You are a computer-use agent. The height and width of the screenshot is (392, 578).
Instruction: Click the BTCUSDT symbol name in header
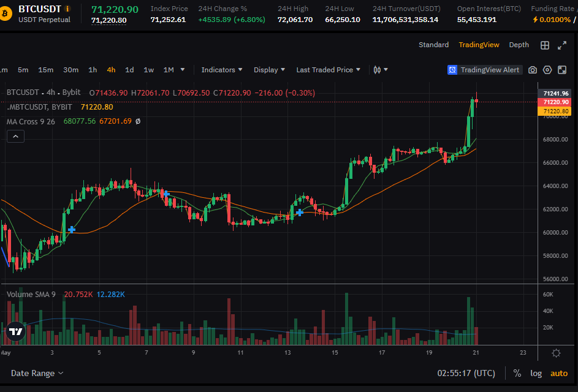[x=39, y=9]
